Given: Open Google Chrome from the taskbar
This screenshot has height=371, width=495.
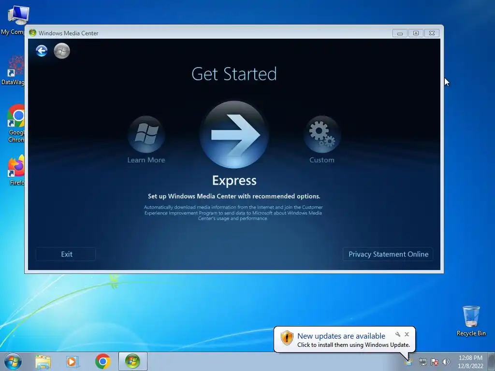Looking at the screenshot, I should (102, 361).
